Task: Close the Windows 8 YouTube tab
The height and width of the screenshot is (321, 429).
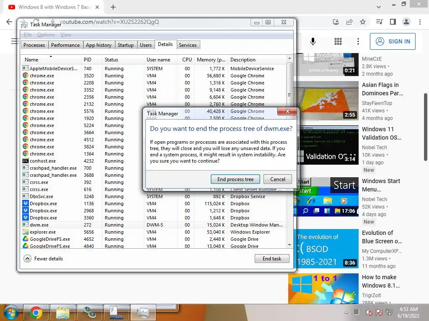Action: pyautogui.click(x=97, y=7)
